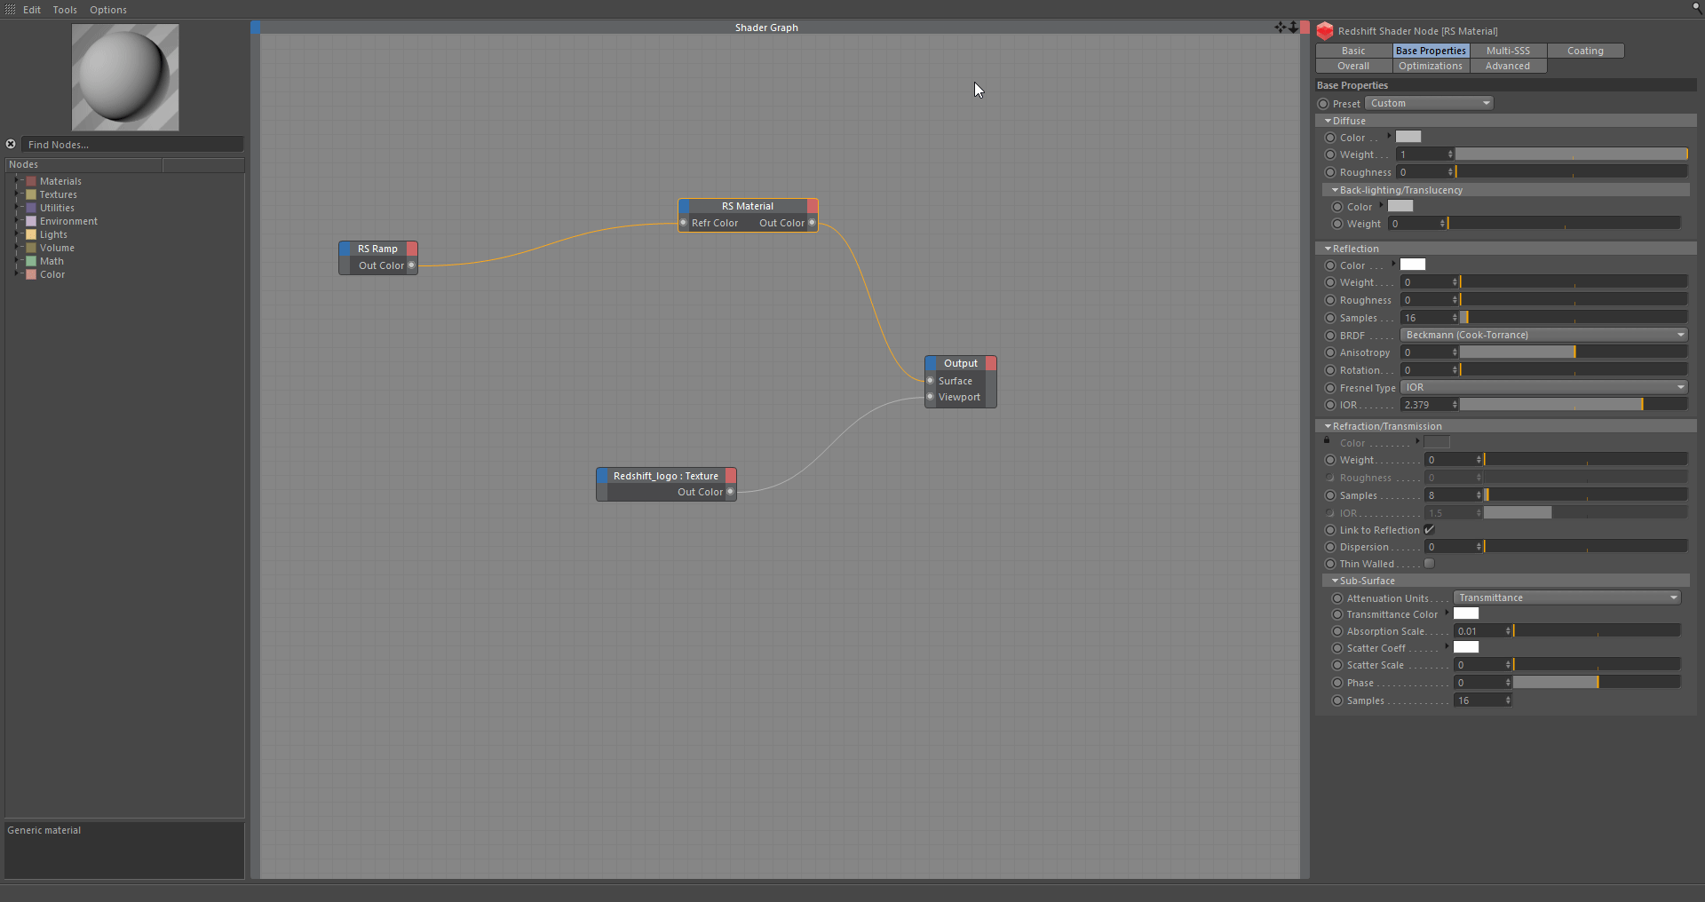
Task: Clear the Find Nodes search with the X icon
Action: [11, 144]
